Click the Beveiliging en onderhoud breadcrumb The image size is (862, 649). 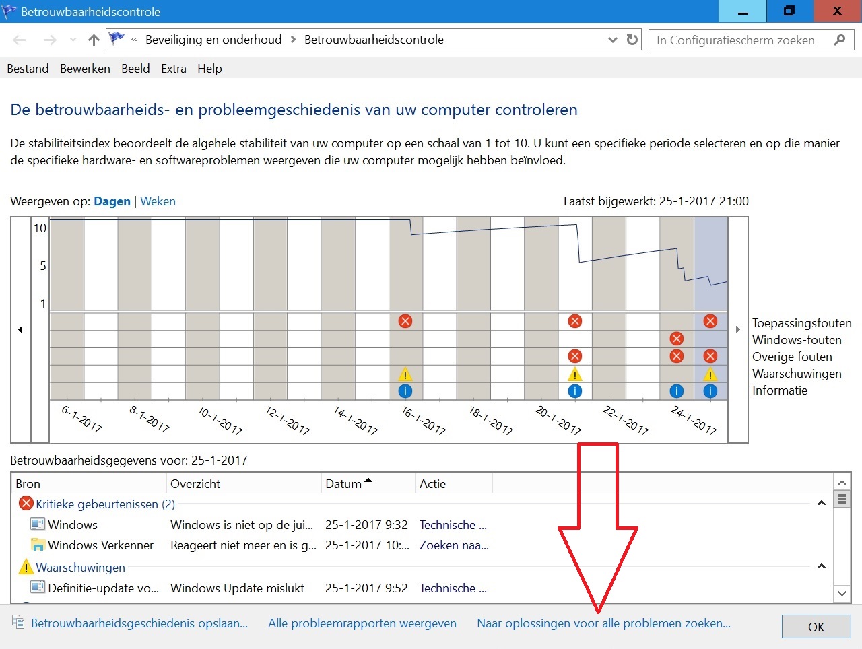[x=213, y=40]
